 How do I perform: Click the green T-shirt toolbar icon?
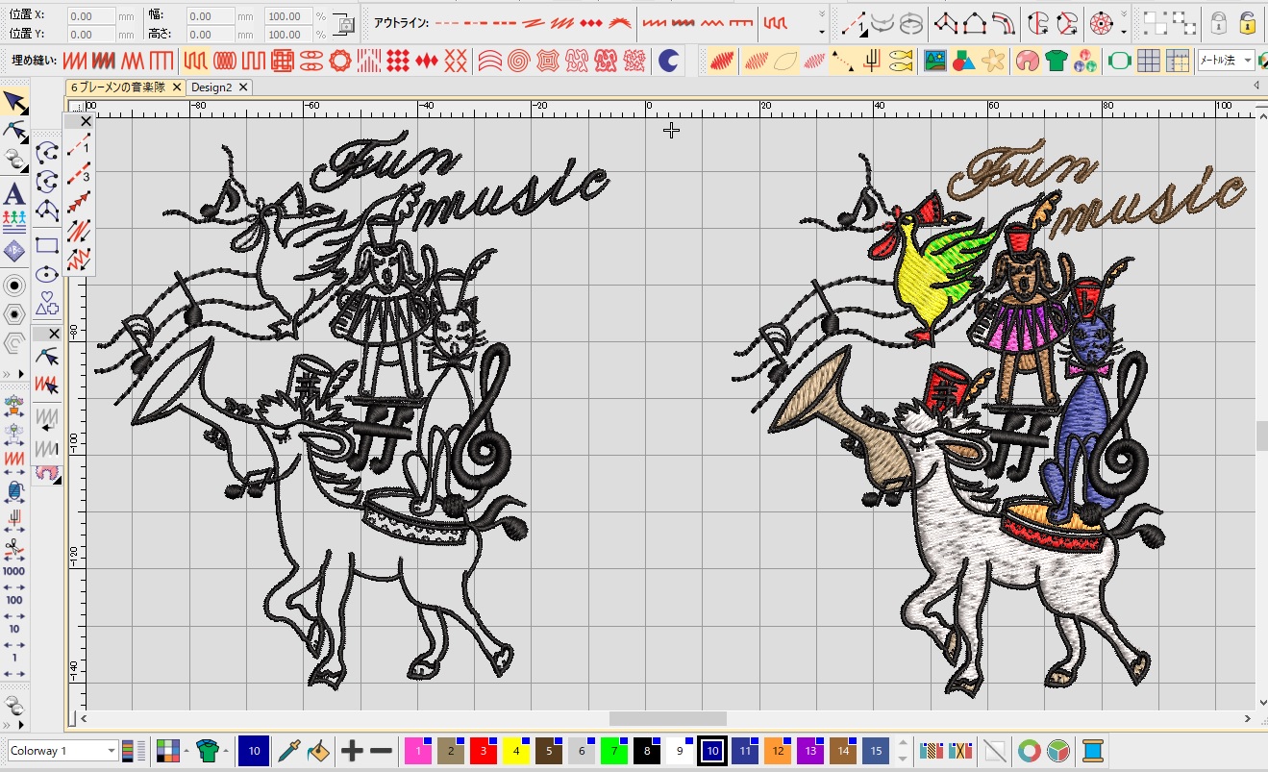pos(1057,62)
